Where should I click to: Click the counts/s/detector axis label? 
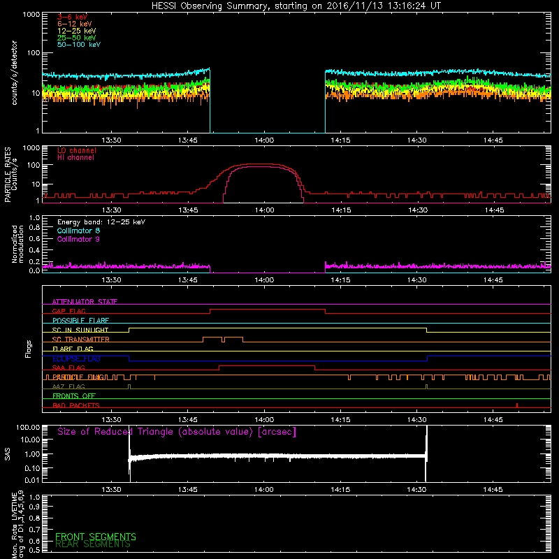(14, 73)
